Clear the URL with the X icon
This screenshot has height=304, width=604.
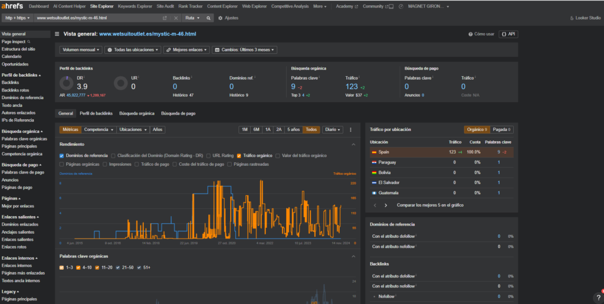176,18
